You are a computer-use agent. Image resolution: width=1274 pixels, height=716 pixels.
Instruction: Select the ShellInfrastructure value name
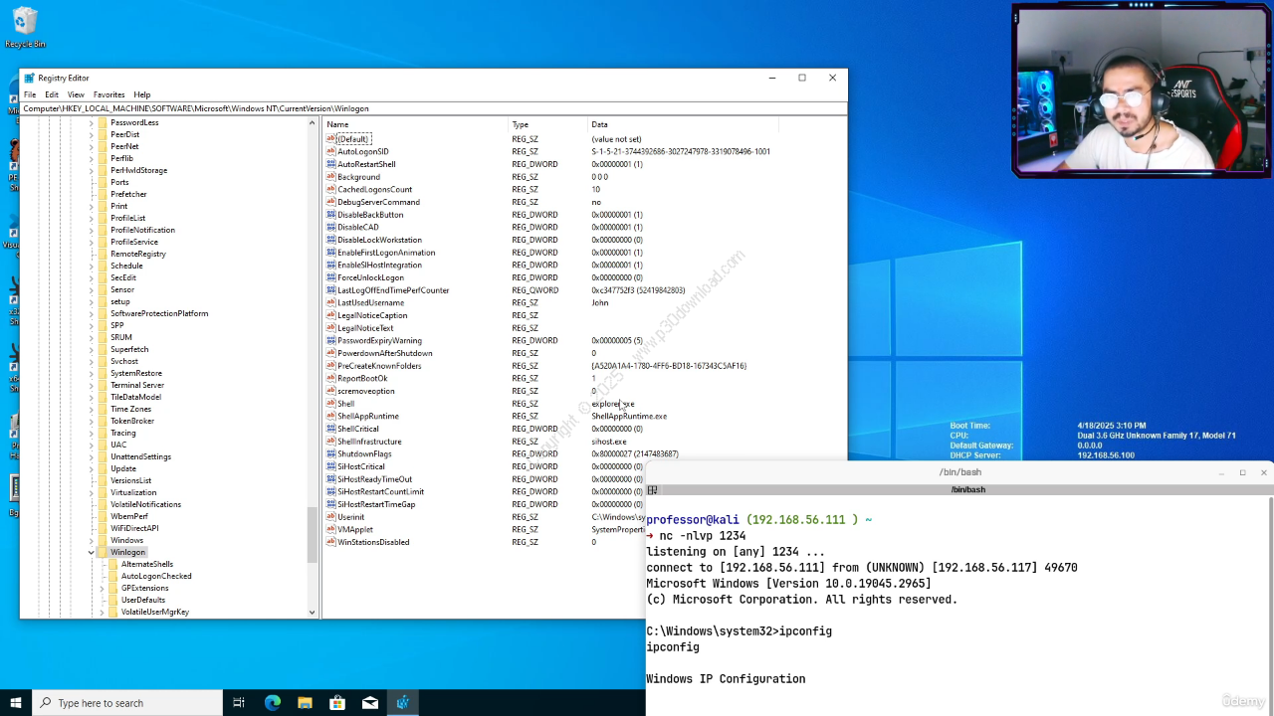369,442
